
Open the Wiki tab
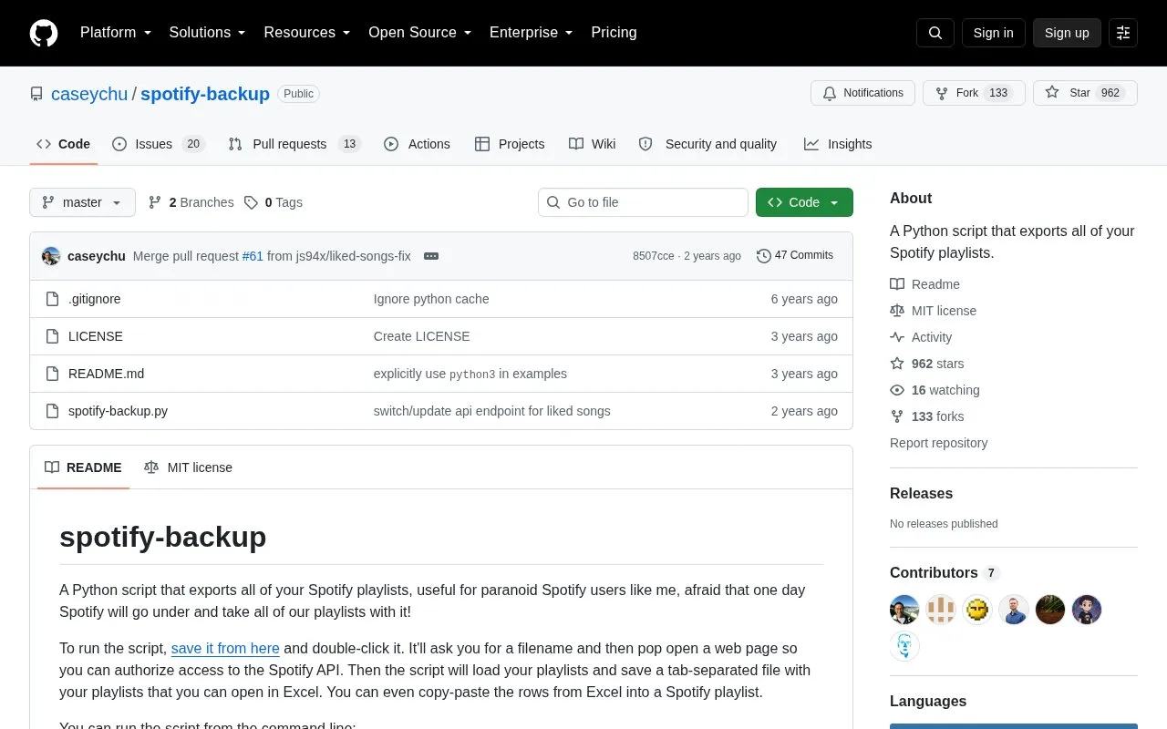[x=592, y=144]
